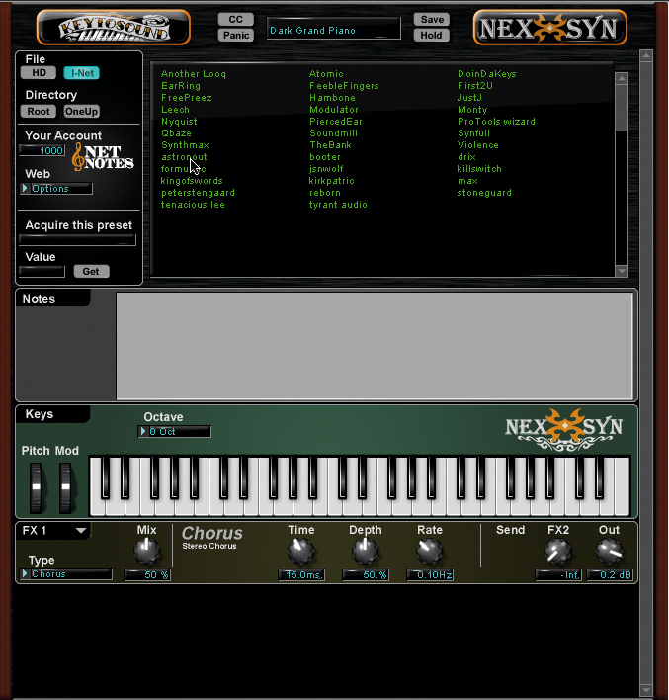
Task: Select the Modulator entry
Action: (334, 110)
